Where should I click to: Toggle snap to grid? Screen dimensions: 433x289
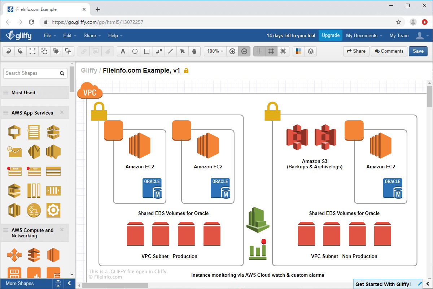283,51
